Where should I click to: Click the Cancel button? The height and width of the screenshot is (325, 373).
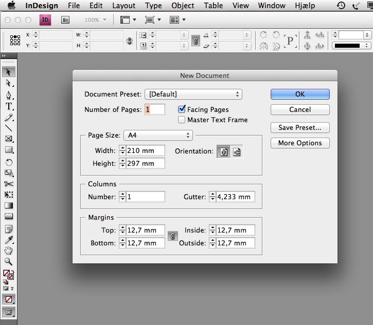pyautogui.click(x=300, y=110)
